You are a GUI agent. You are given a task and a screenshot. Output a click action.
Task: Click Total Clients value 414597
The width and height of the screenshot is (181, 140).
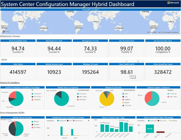[18, 72]
